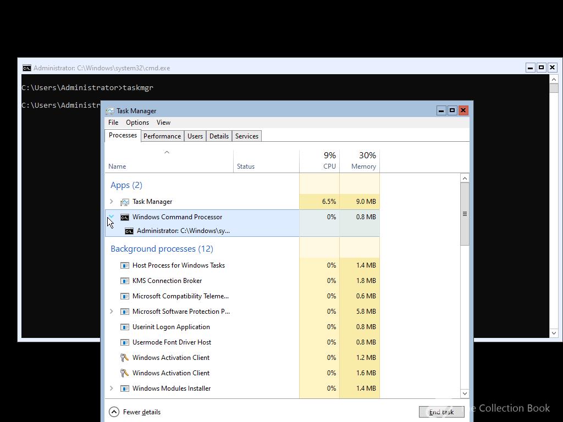Maximize the Task Manager window

point(452,110)
